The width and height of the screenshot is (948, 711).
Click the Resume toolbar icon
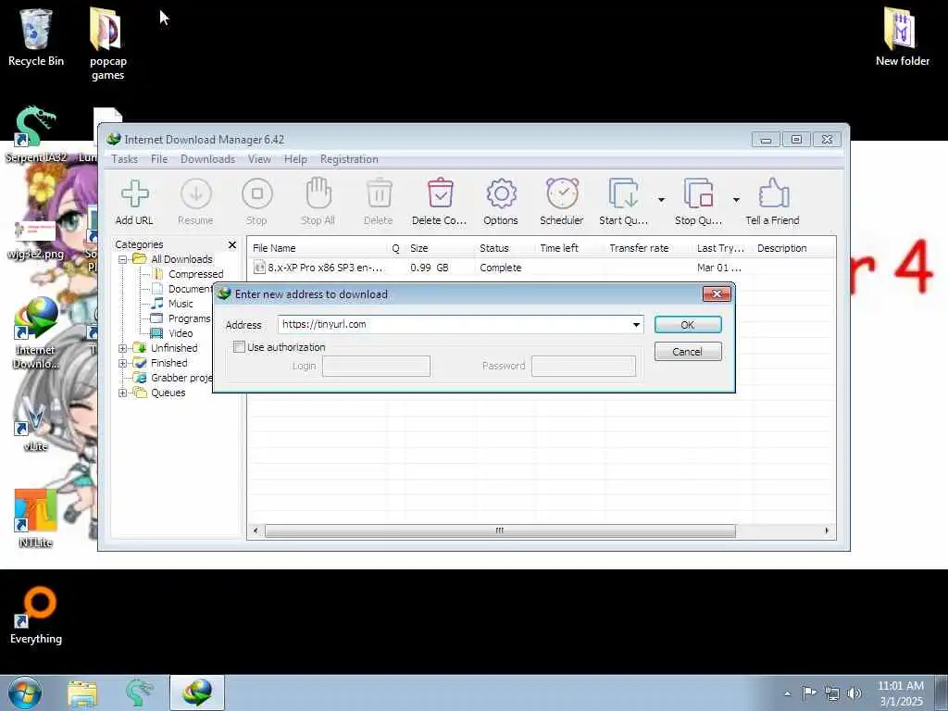(196, 194)
